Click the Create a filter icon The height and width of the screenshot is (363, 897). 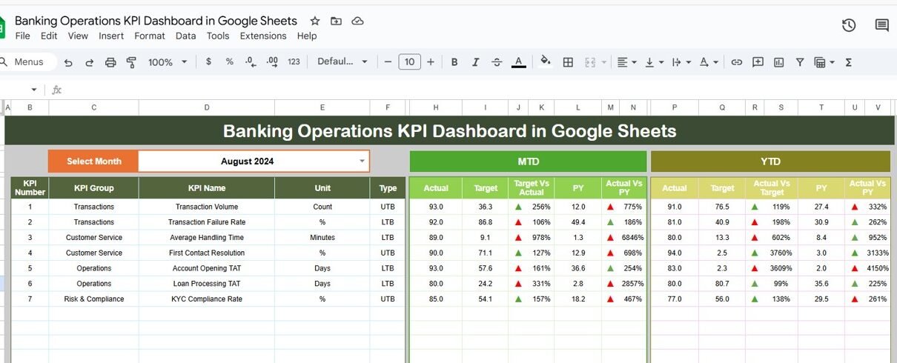pos(800,62)
